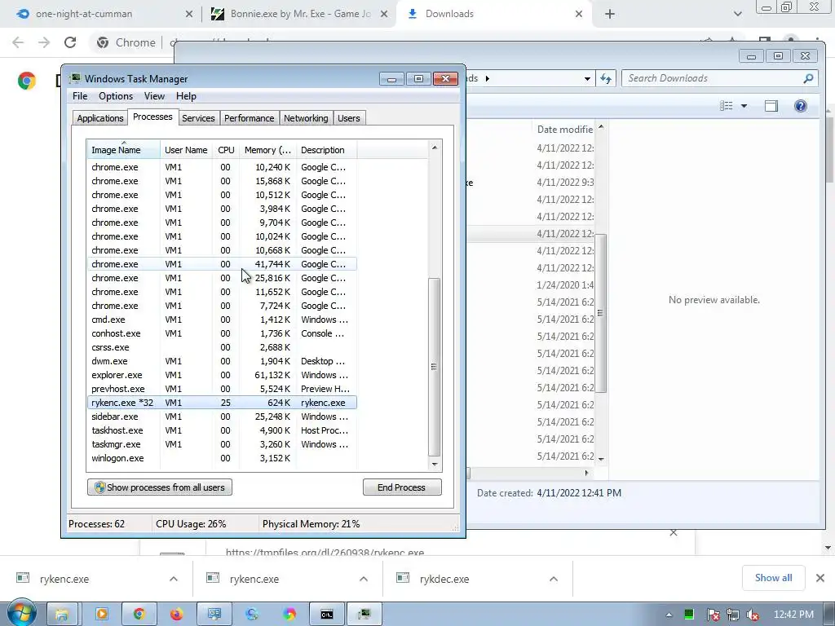835x626 pixels.
Task: Click the muted volume tray icon
Action: [x=753, y=615]
